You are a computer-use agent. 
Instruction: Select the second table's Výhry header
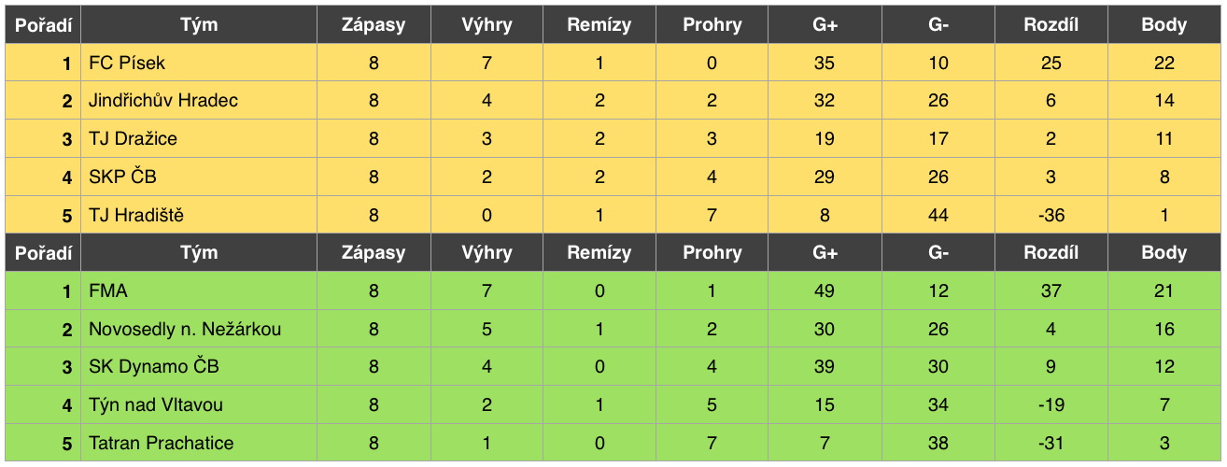[x=487, y=252]
